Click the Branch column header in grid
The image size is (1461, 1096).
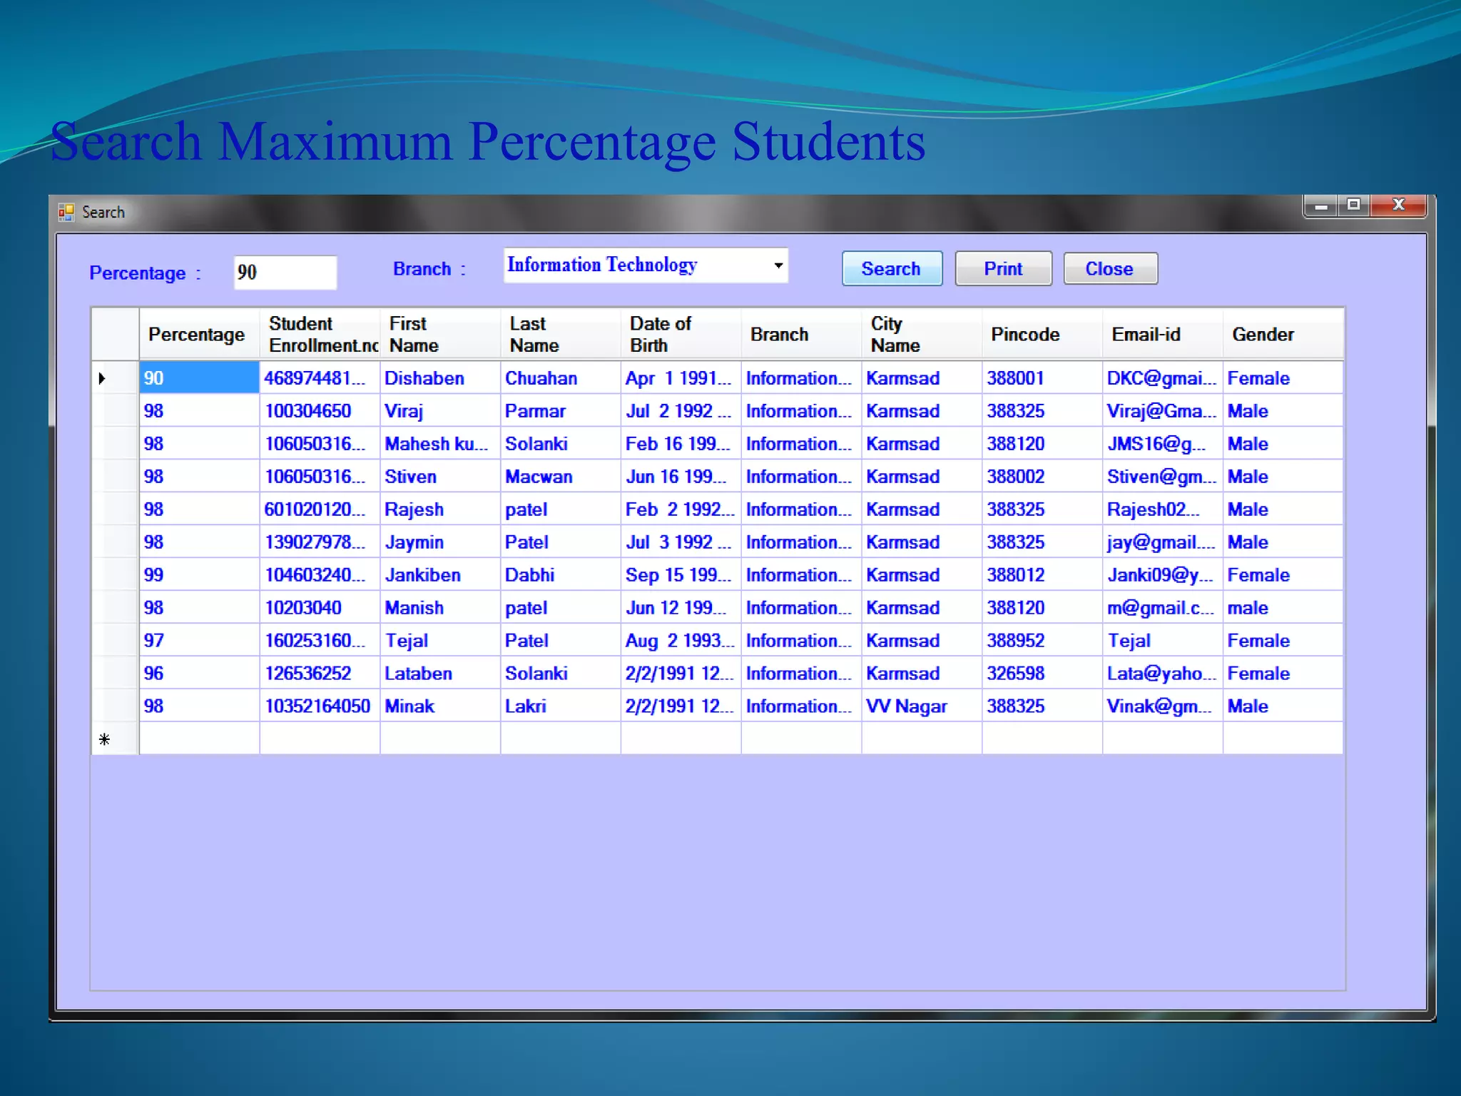801,334
